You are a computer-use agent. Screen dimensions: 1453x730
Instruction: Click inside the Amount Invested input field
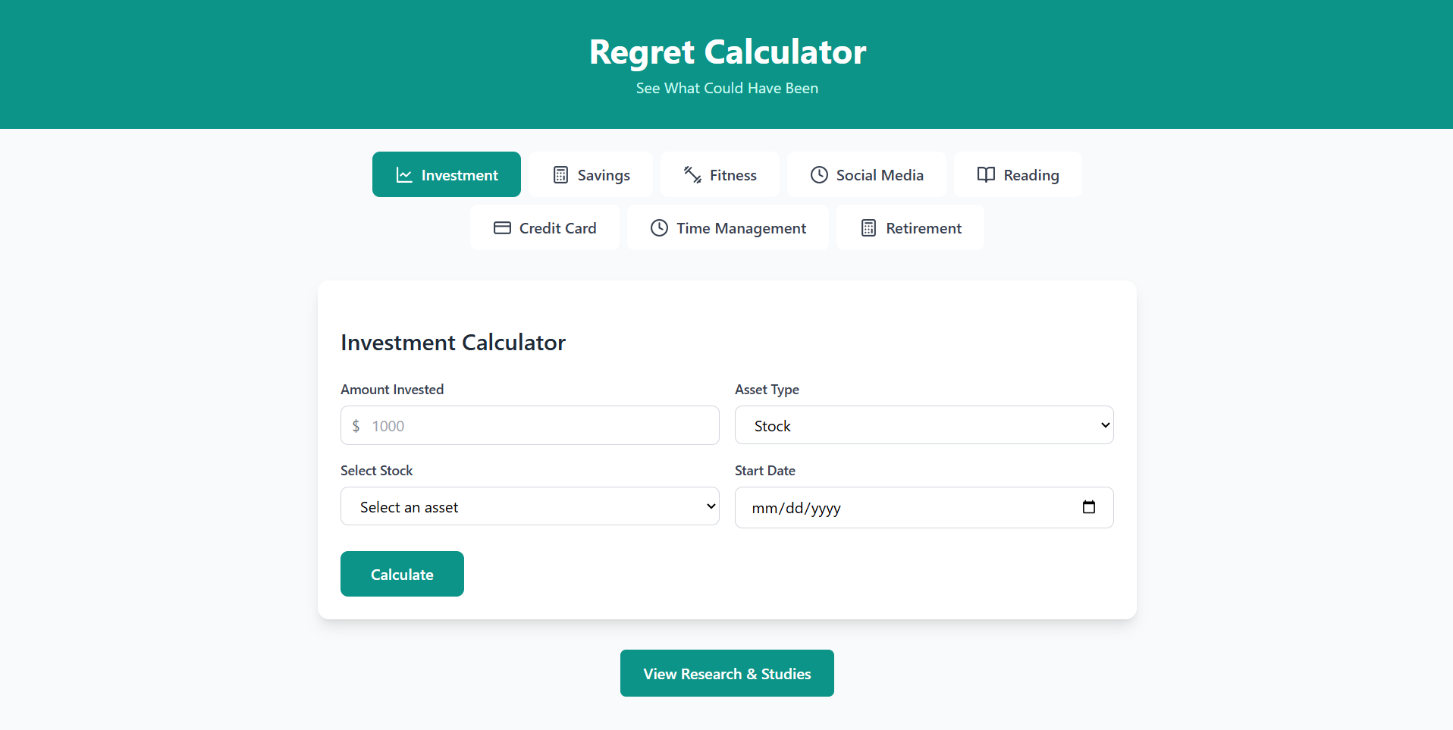pyautogui.click(x=529, y=425)
